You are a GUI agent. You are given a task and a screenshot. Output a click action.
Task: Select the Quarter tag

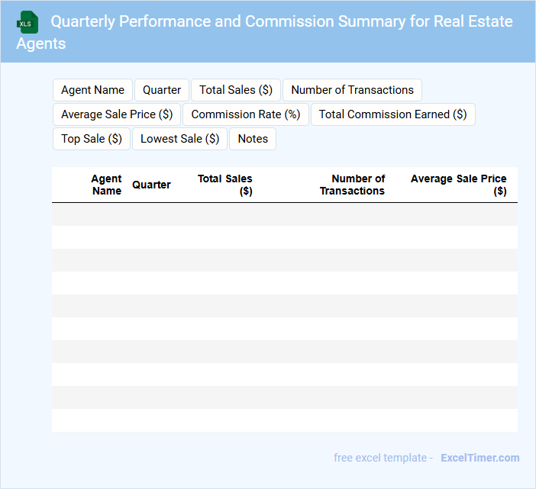162,90
